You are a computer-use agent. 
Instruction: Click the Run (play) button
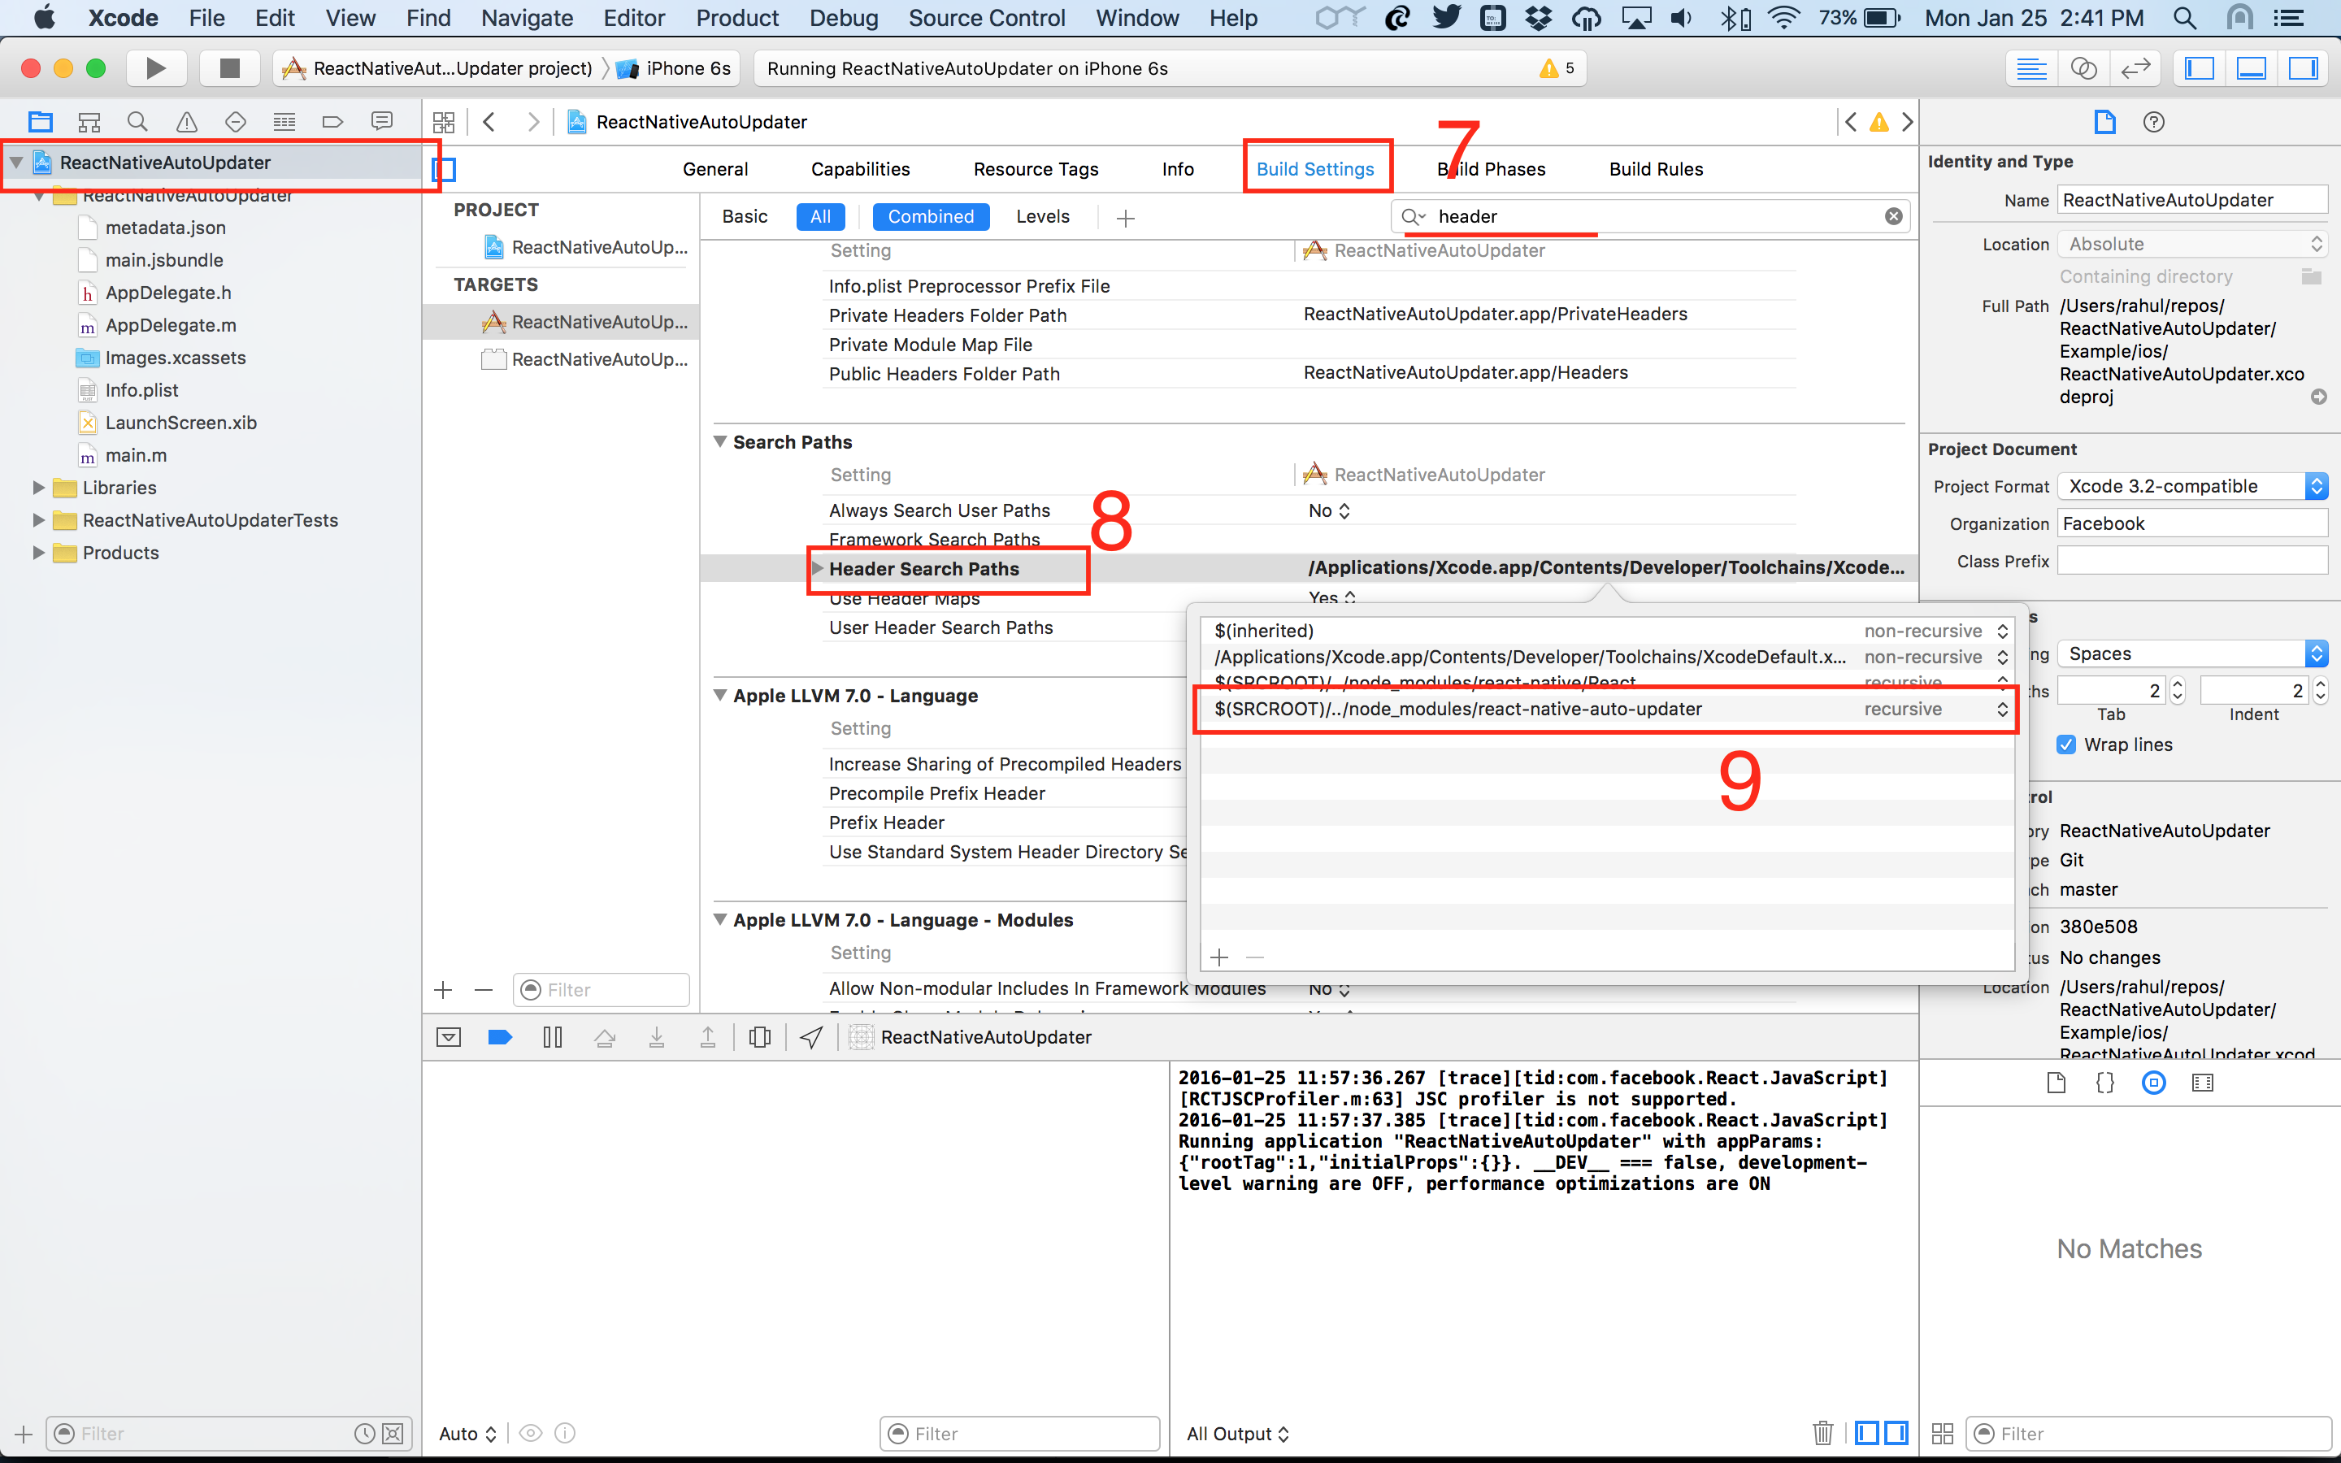(x=154, y=67)
